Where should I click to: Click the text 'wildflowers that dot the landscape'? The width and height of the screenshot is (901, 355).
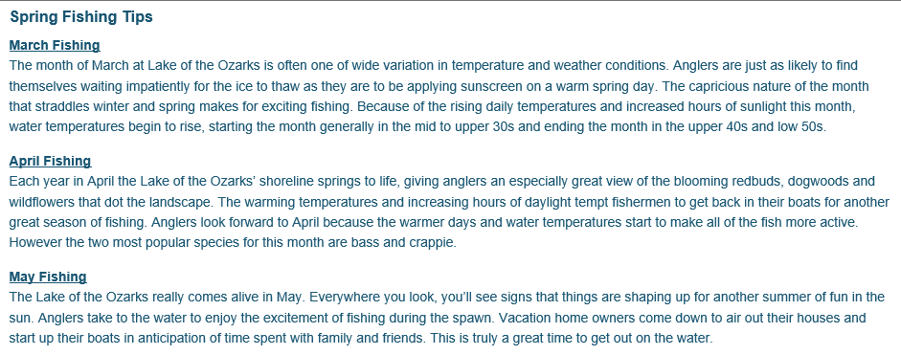[104, 202]
